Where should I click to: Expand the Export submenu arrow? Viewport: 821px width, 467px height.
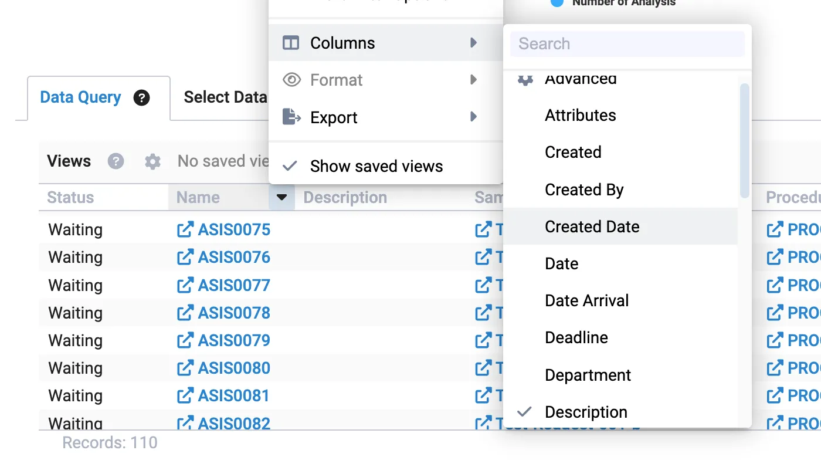pyautogui.click(x=474, y=117)
